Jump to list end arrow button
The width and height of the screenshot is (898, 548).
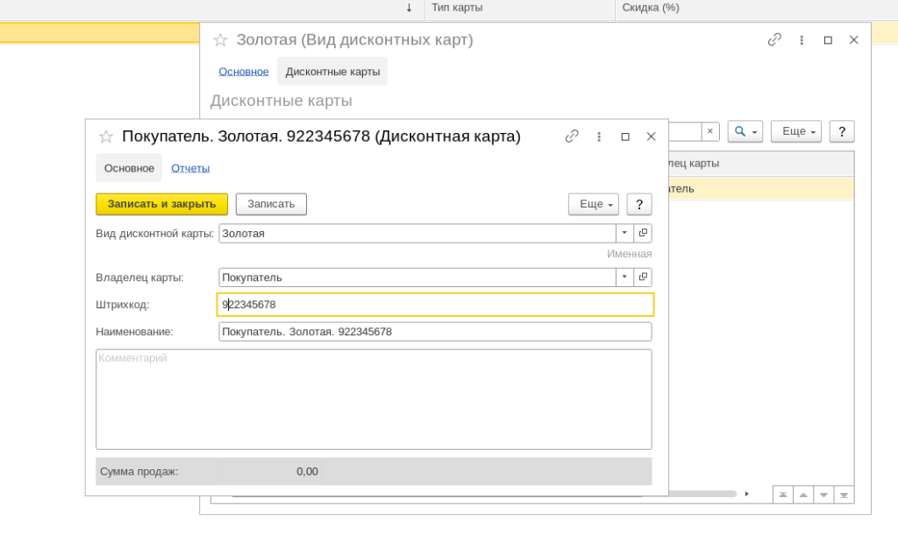click(x=845, y=495)
